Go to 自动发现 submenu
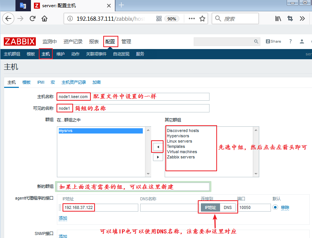This screenshot has height=238, width=312. (121, 54)
